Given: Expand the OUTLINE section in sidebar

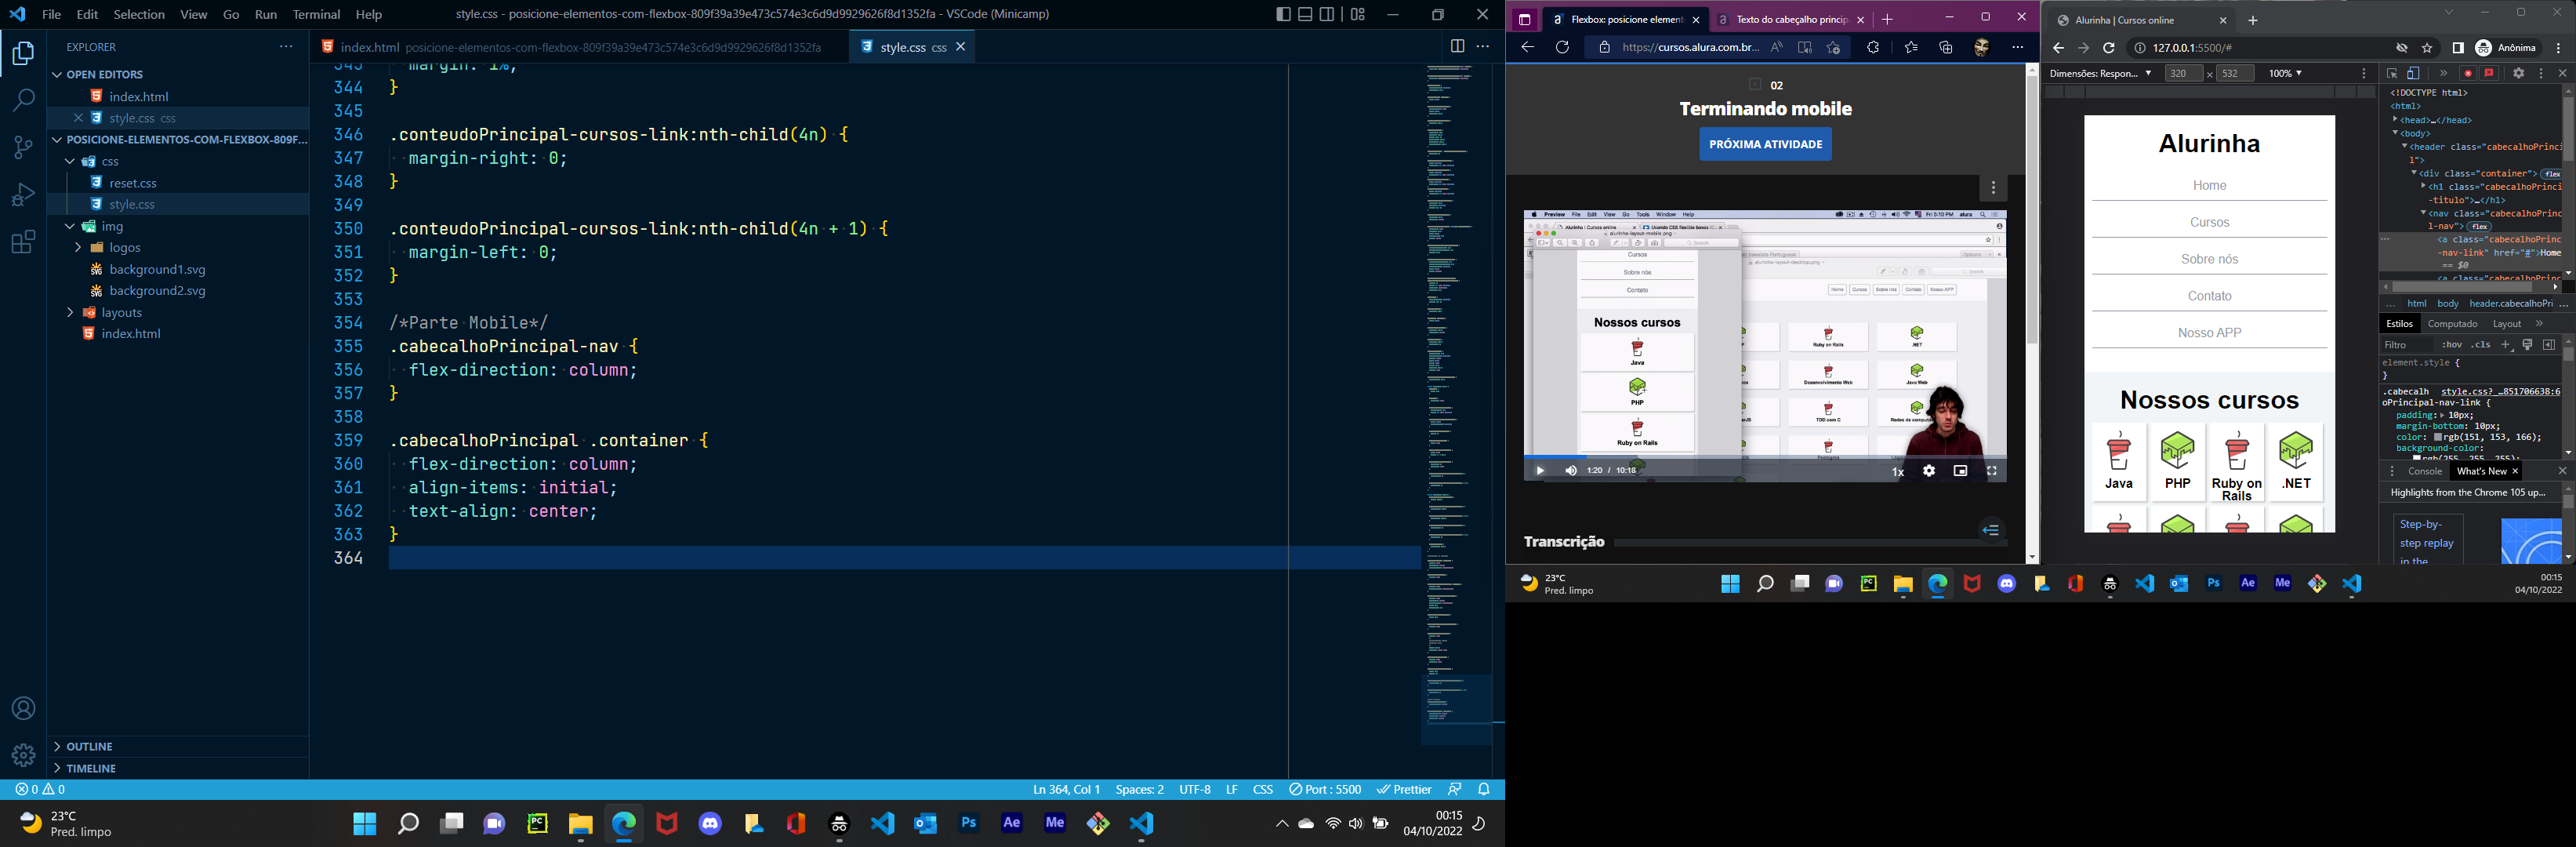Looking at the screenshot, I should 89,745.
